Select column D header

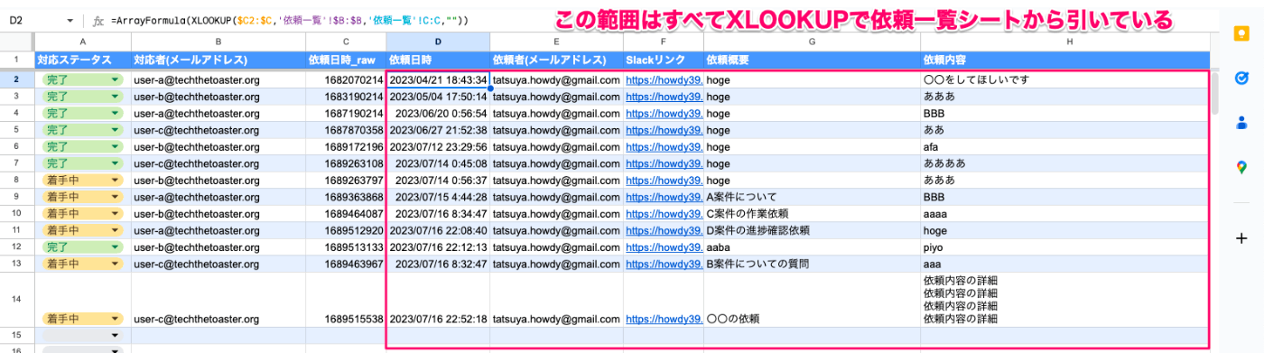(x=438, y=42)
